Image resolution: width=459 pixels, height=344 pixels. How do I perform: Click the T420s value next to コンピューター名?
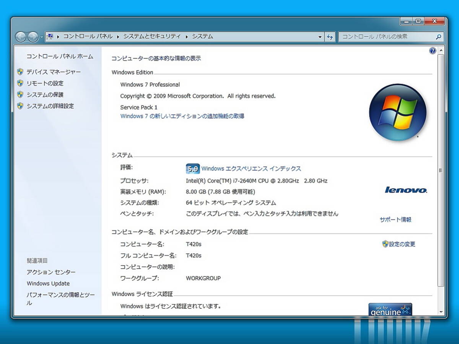tap(194, 244)
